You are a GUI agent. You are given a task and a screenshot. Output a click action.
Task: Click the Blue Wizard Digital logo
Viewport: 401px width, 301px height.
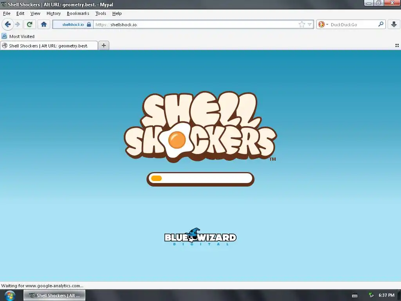pyautogui.click(x=200, y=237)
